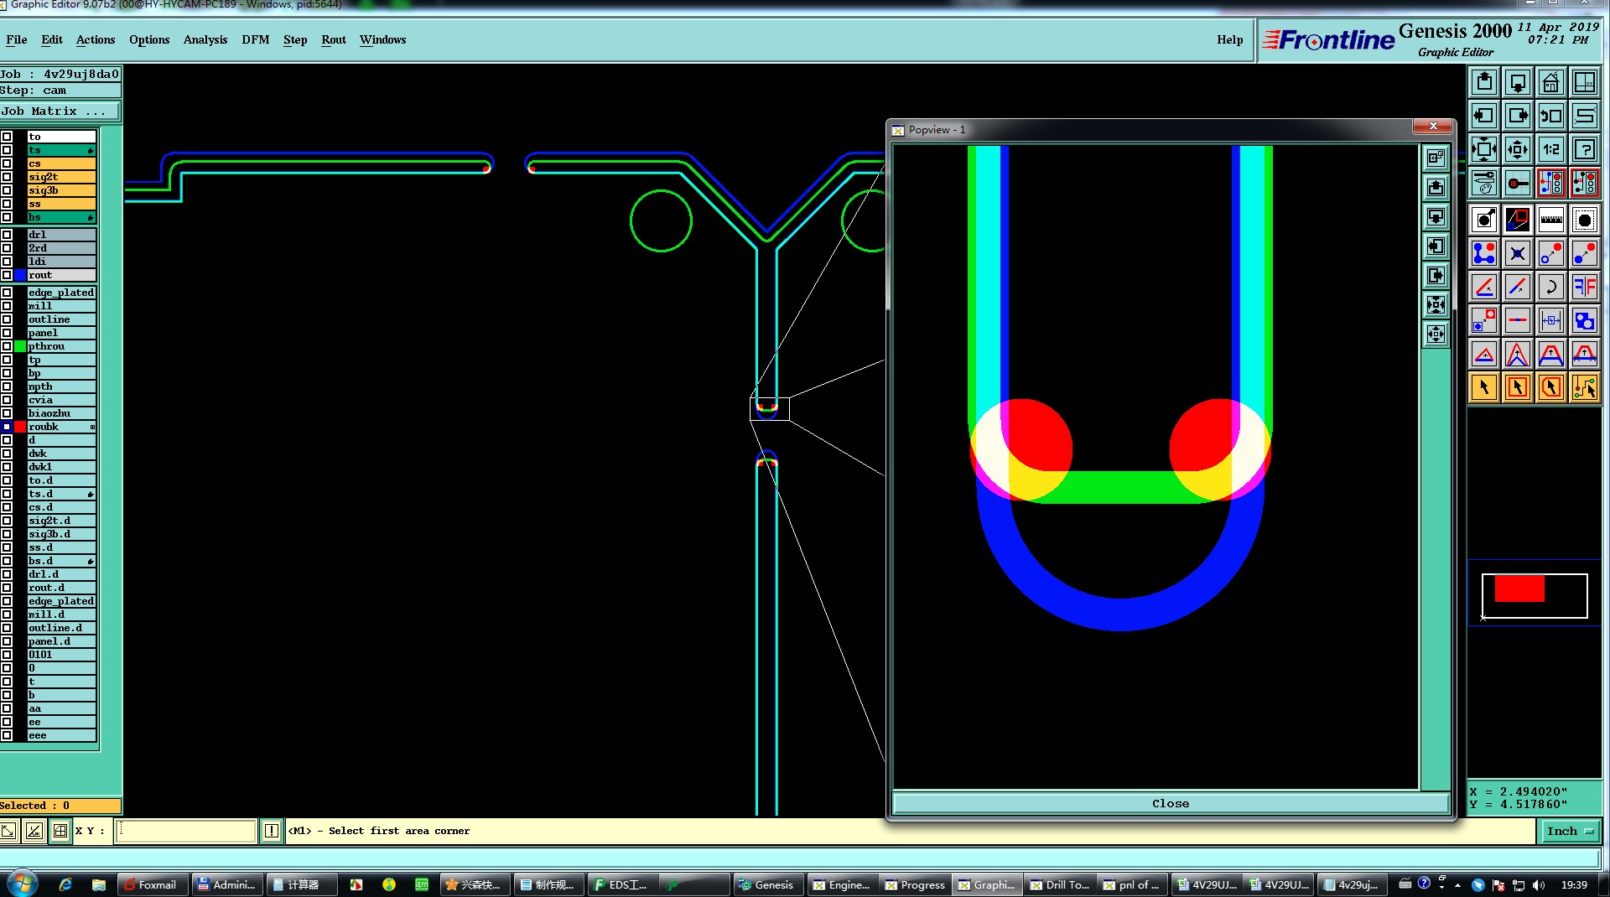The height and width of the screenshot is (897, 1610).
Task: Toggle the 'pthrou' layer checkbox
Action: [x=7, y=346]
